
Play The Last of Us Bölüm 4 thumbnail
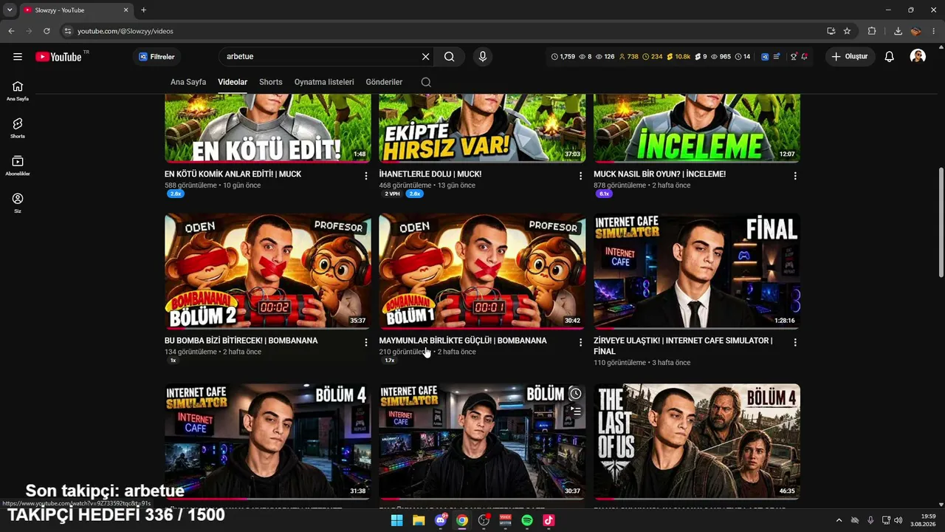(x=697, y=441)
